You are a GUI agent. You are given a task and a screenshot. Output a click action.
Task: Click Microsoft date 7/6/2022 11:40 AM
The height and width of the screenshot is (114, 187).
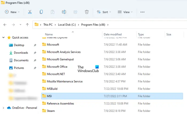point(115,45)
